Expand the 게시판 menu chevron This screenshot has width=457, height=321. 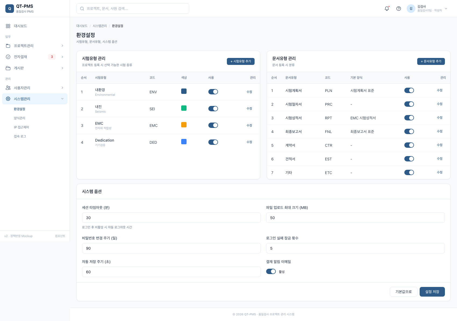click(62, 68)
